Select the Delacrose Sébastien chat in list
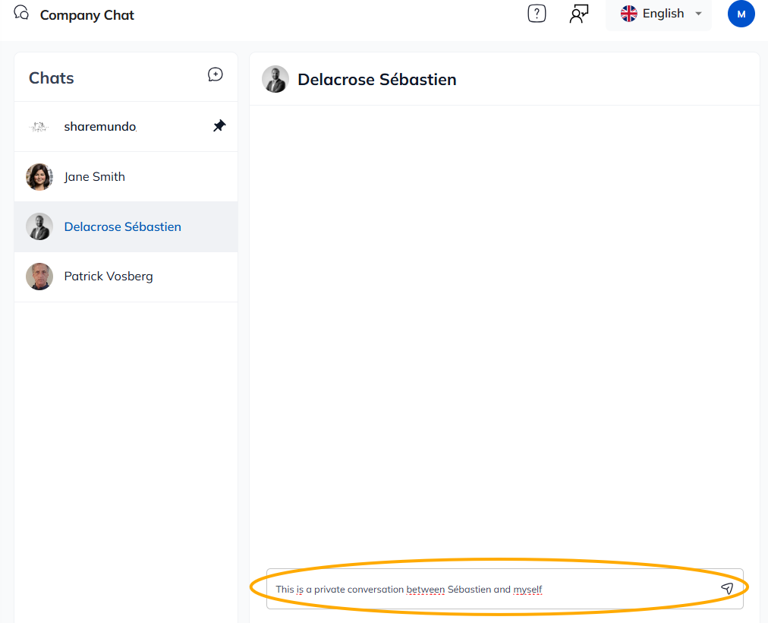 123,227
